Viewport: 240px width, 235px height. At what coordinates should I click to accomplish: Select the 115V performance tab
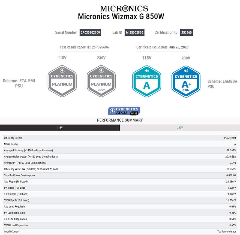[x=60, y=128]
